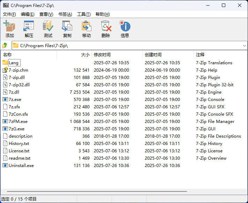This screenshot has height=203, width=248.
Task: Click the comment '7-Zip File Descriptions'
Action: [x=218, y=136]
